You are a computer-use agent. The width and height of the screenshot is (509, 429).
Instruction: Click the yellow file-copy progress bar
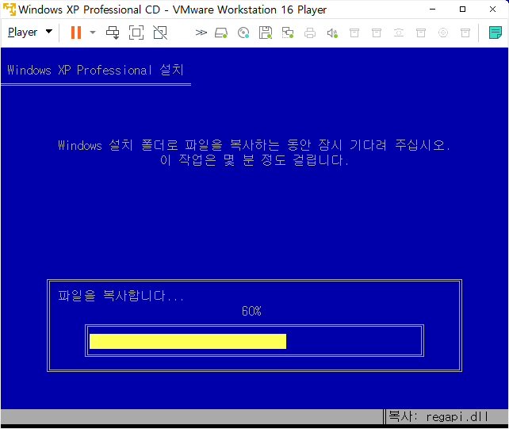(x=188, y=341)
